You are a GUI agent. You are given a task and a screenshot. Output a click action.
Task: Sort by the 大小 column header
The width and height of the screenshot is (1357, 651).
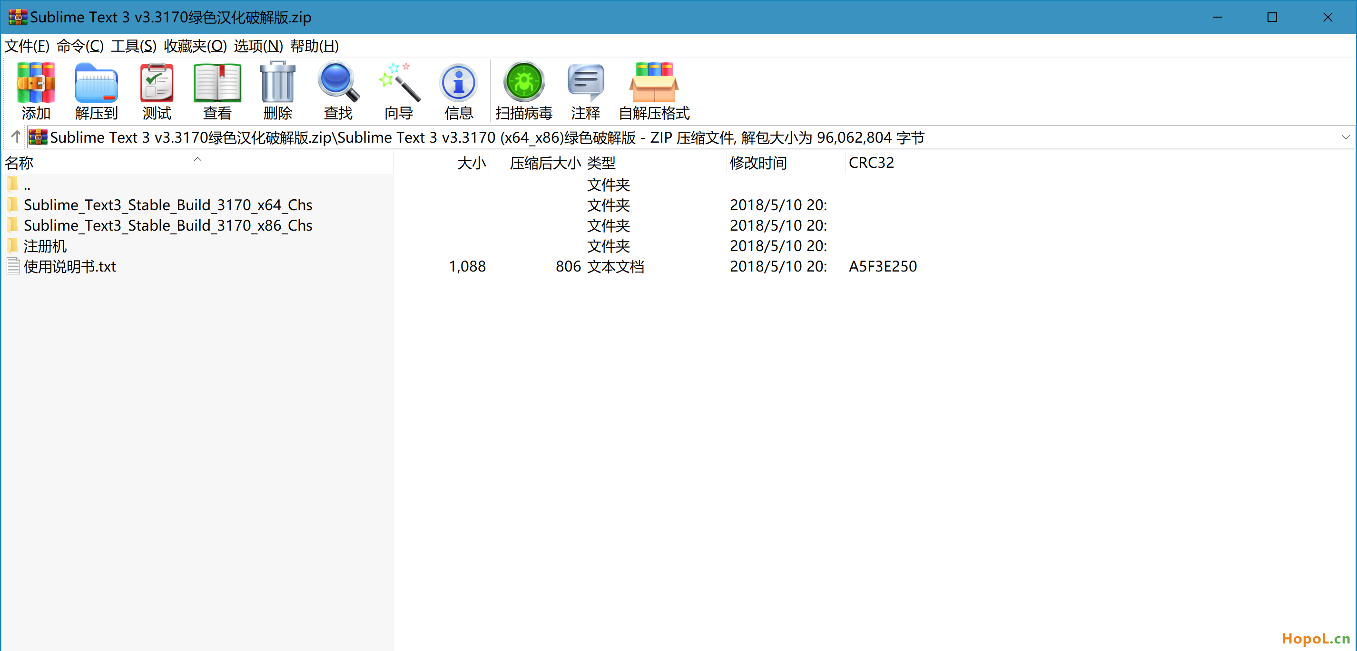(x=442, y=163)
